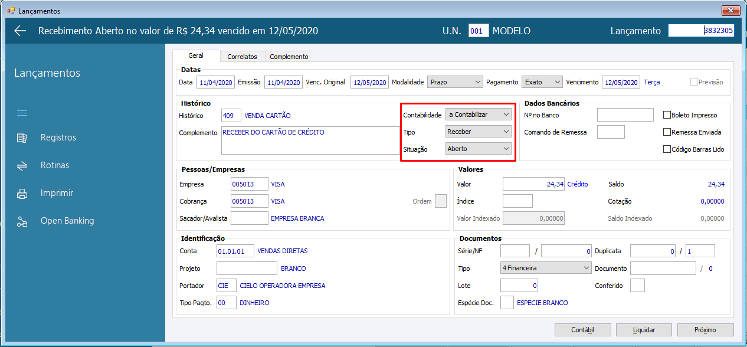Check the Boleto Impresso box

667,115
